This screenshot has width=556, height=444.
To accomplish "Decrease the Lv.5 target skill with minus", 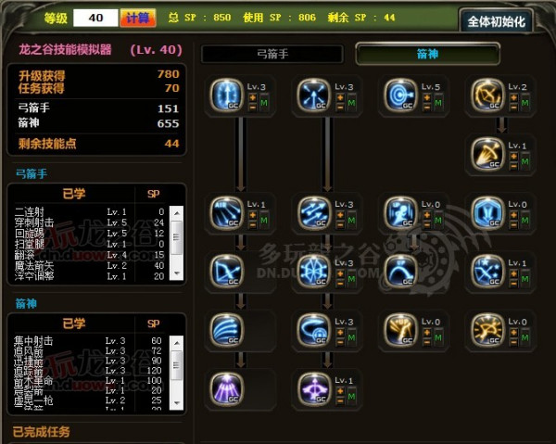I will pyautogui.click(x=427, y=108).
